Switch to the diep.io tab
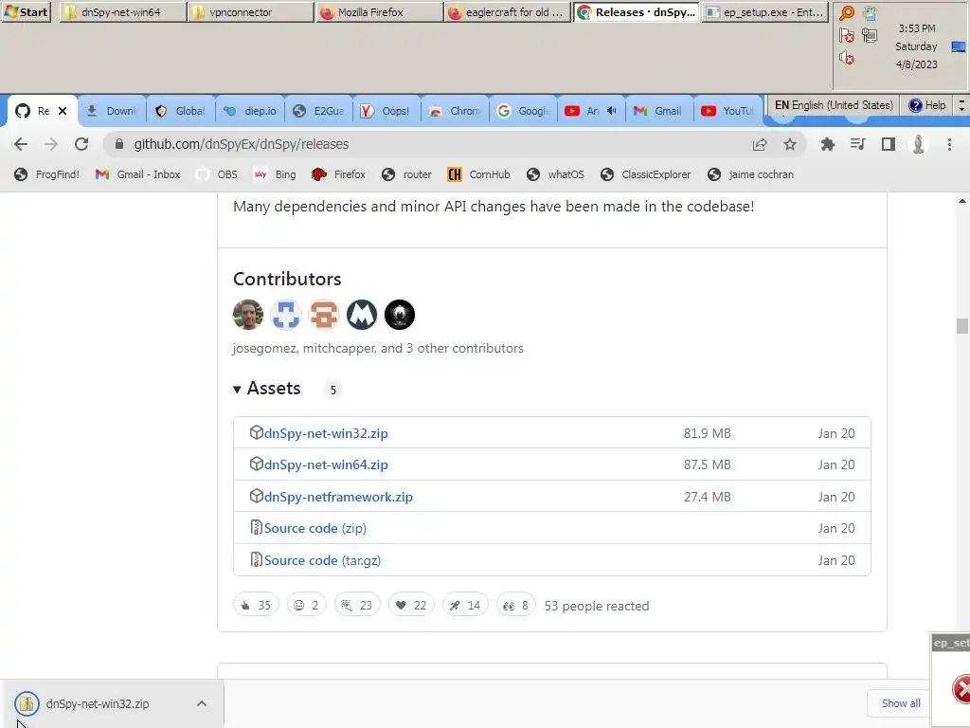This screenshot has height=728, width=970. point(249,111)
